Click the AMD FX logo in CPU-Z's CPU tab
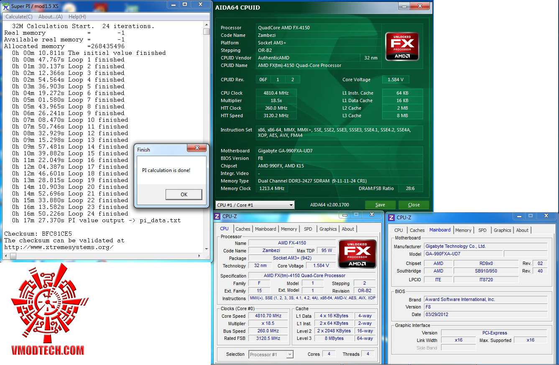 coord(357,254)
